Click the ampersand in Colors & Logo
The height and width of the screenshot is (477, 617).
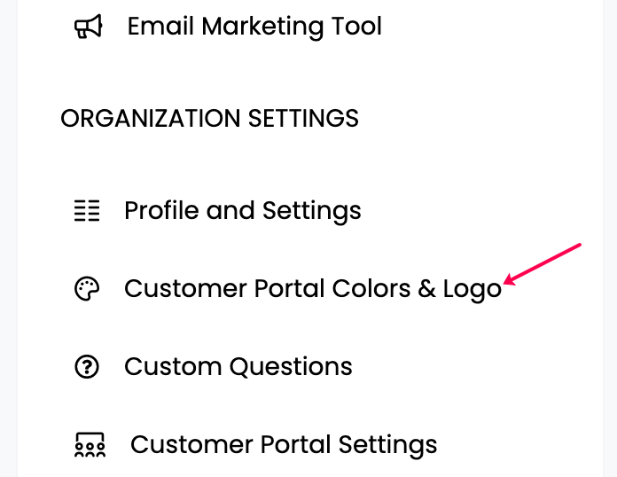(427, 289)
